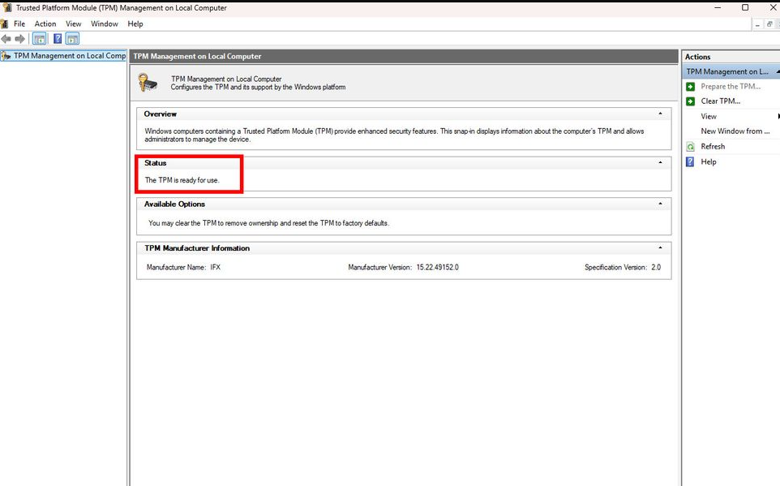Collapse the TPM Manufacturer Information section

click(660, 248)
